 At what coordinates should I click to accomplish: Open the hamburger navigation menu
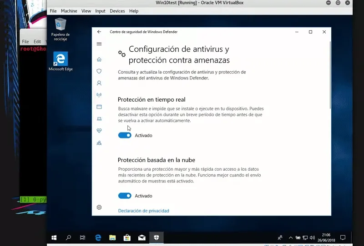tap(99, 44)
